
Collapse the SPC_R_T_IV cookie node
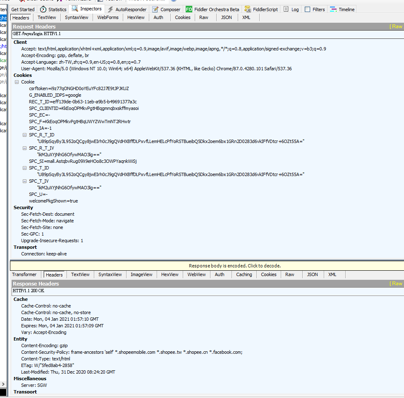(25, 148)
